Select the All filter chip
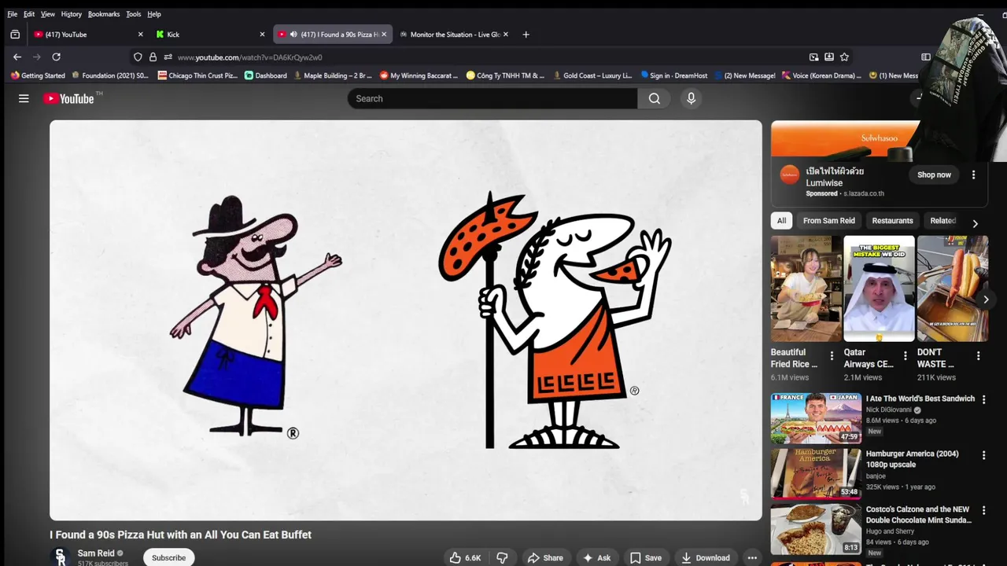Screen dimensions: 1007x566 point(781,221)
